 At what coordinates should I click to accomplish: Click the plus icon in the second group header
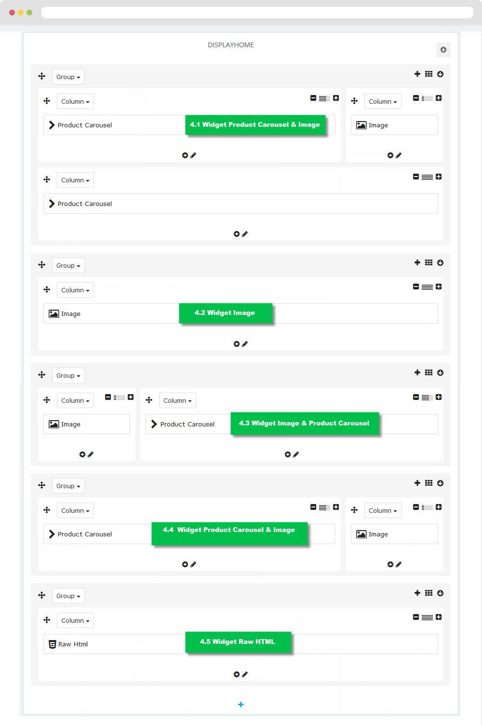(417, 262)
